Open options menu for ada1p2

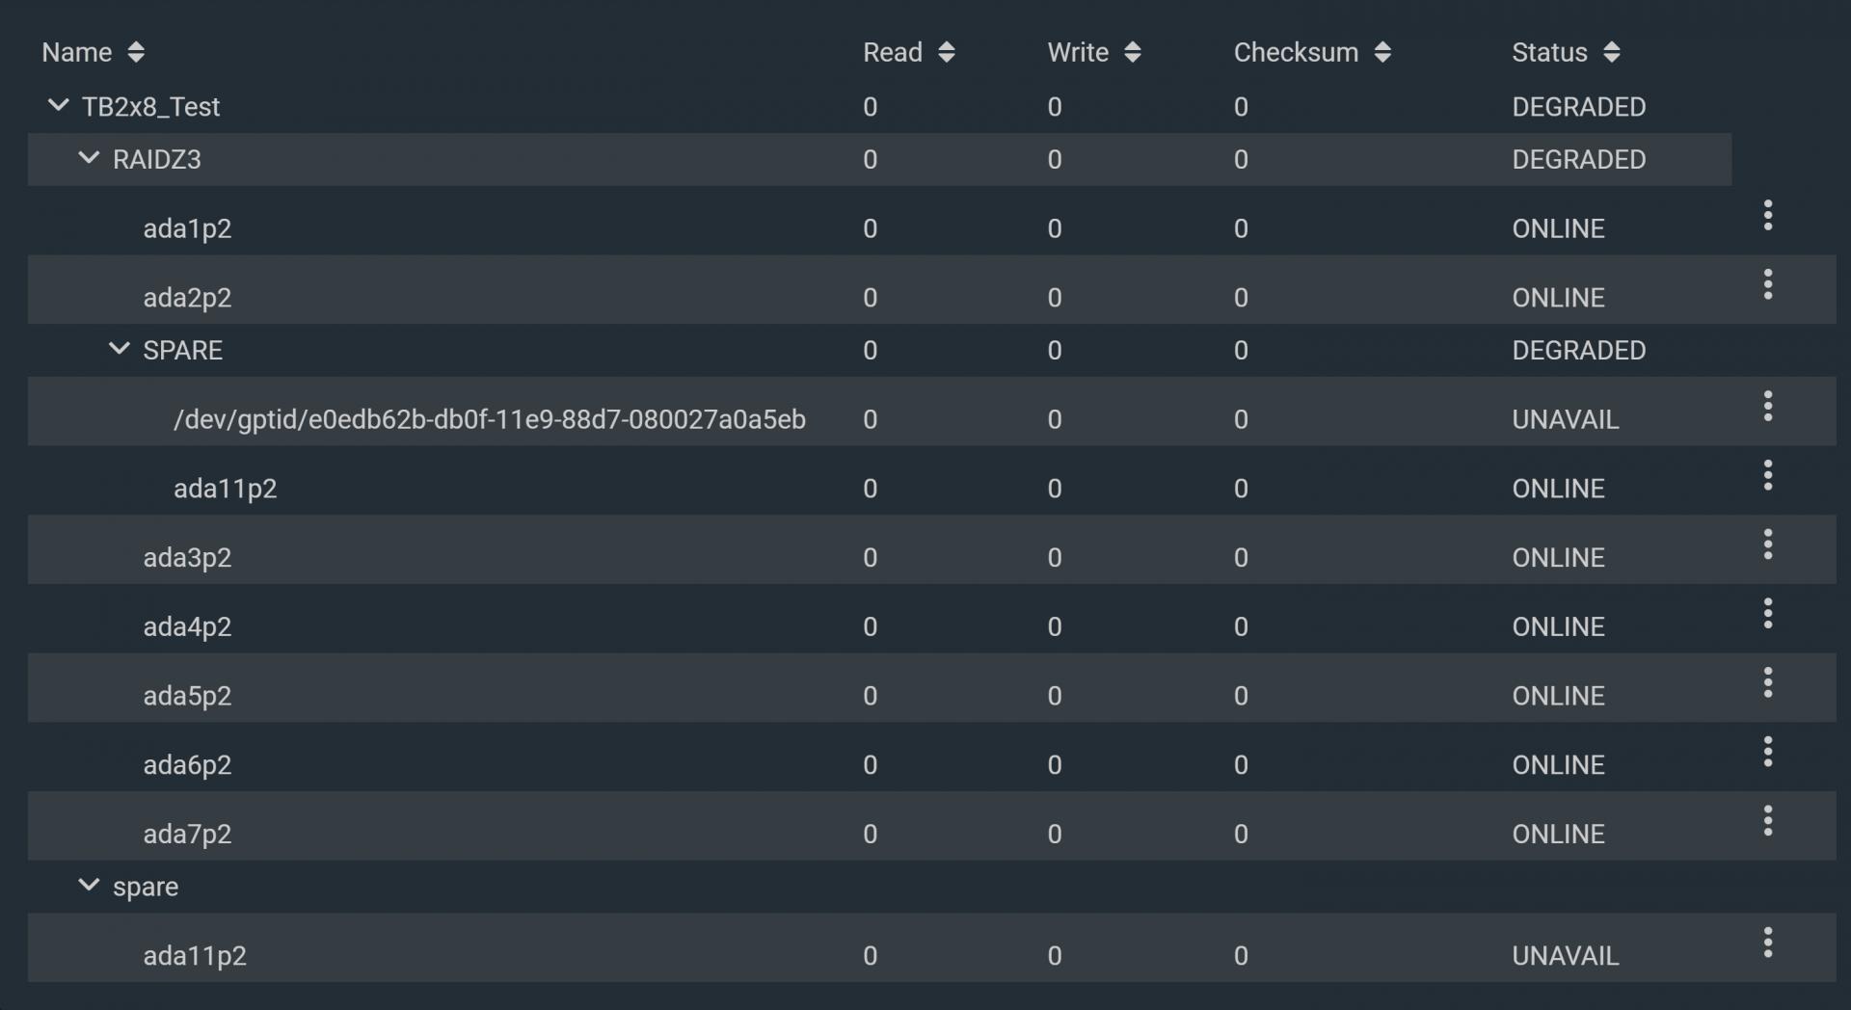click(x=1767, y=216)
